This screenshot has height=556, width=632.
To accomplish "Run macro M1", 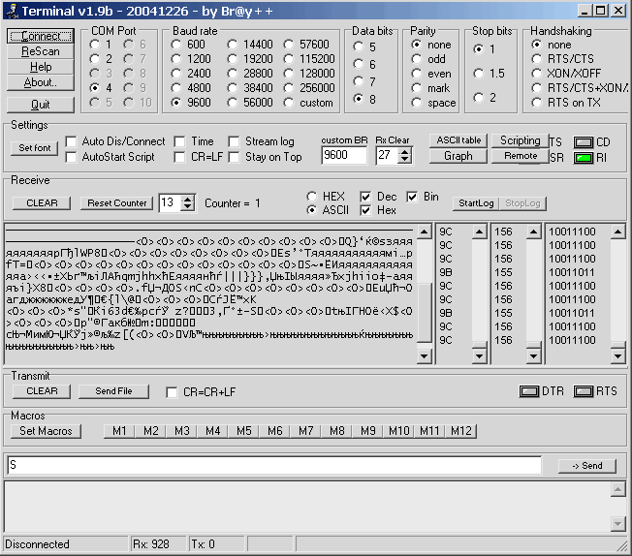I will click(x=119, y=431).
